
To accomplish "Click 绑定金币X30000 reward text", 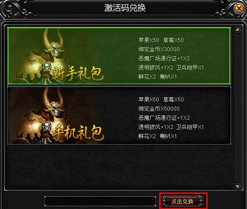I will click(159, 49).
